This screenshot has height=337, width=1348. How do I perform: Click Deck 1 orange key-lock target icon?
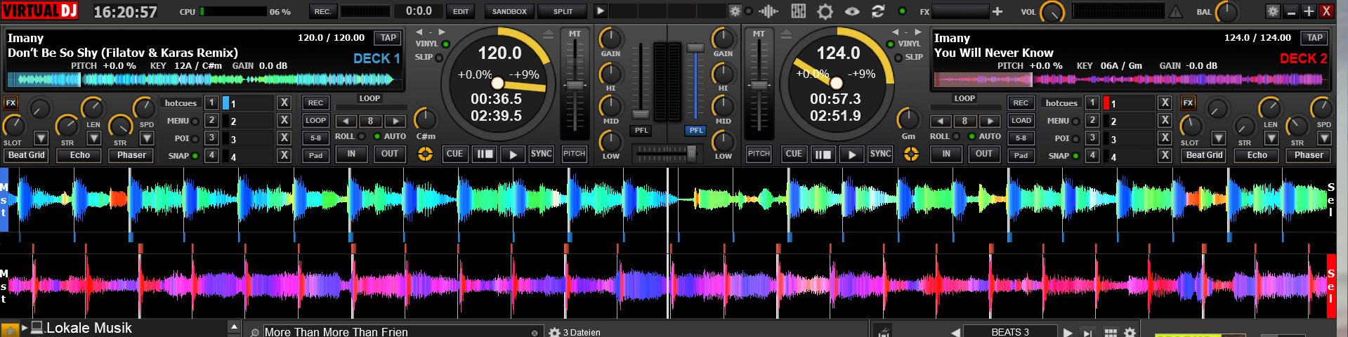[x=425, y=154]
